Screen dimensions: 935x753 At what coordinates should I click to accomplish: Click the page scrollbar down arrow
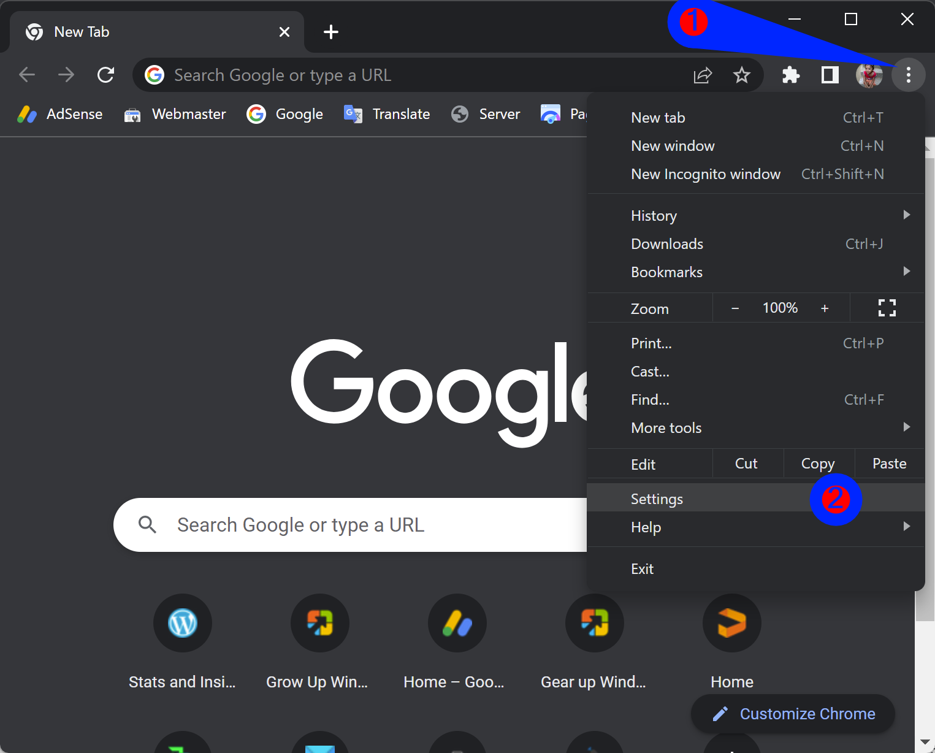click(925, 743)
